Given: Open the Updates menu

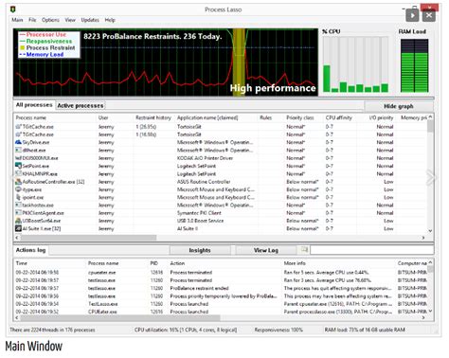Looking at the screenshot, I should [x=90, y=20].
